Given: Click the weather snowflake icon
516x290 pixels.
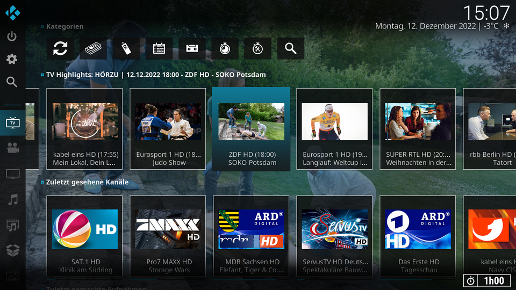Looking at the screenshot, I should pyautogui.click(x=506, y=26).
